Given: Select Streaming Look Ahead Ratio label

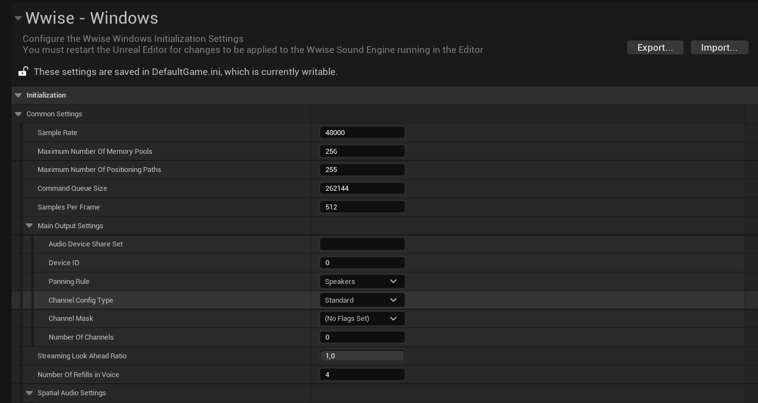Looking at the screenshot, I should (82, 356).
